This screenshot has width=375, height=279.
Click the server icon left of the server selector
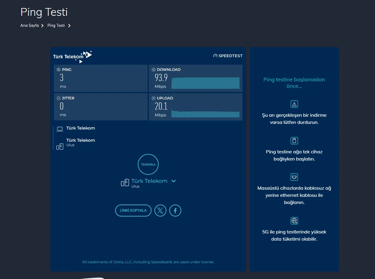(125, 183)
